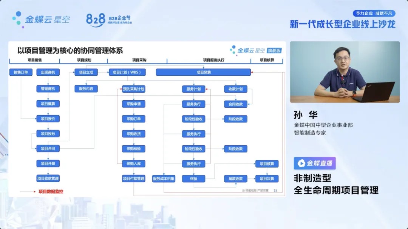Click the red 项目数据监控 legend label

[x=51, y=192]
